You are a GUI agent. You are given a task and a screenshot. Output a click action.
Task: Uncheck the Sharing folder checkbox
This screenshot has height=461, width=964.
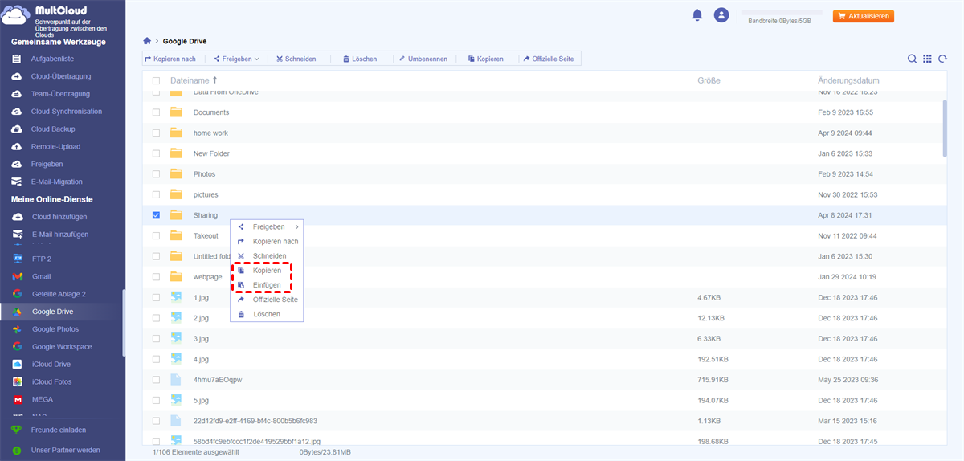[156, 215]
